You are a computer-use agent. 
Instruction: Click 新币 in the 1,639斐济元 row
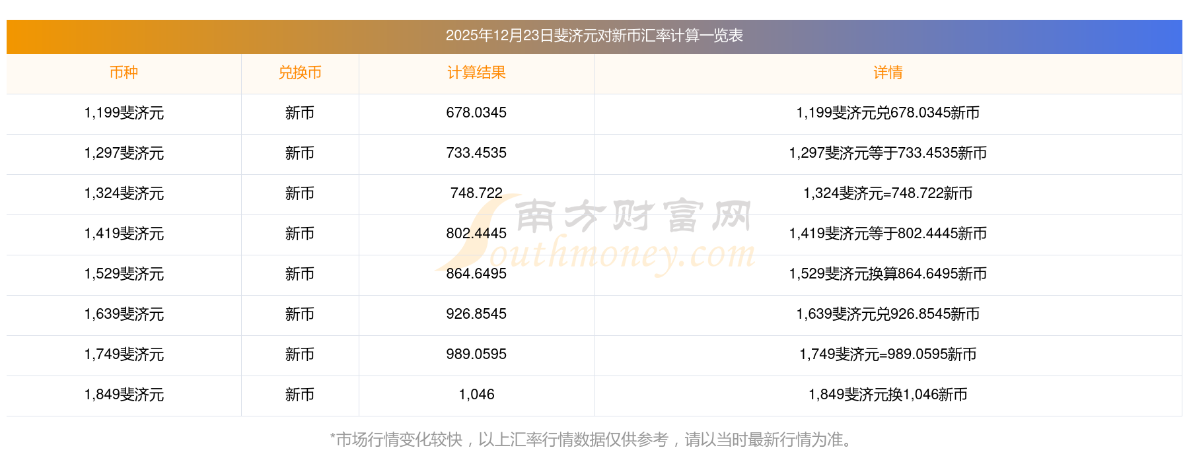(300, 314)
